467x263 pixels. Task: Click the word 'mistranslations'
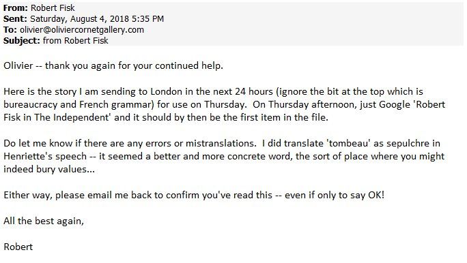[221, 144]
